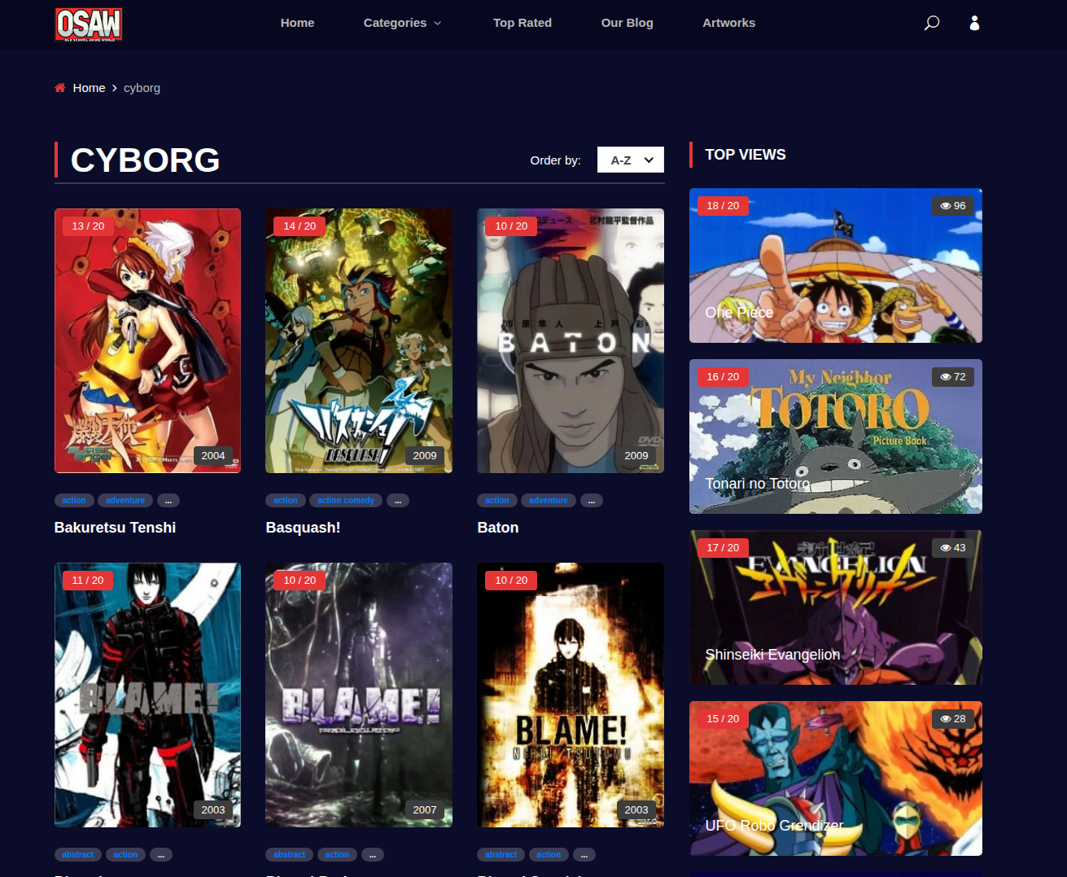Click Home breadcrumb link
This screenshot has height=877, width=1067.
click(x=89, y=88)
